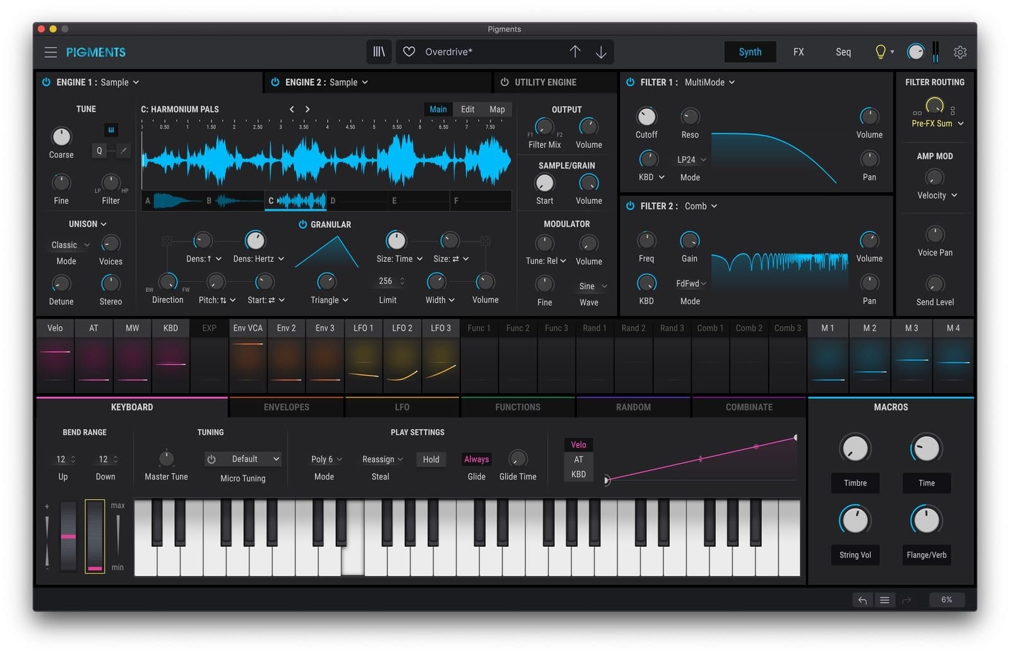Open the Amp Mod Velocity dropdown
Viewport: 1010px width, 655px height.
pos(937,196)
